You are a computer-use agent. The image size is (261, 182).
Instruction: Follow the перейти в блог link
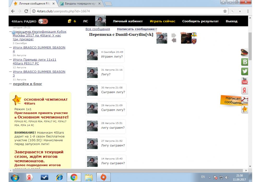(x=27, y=84)
